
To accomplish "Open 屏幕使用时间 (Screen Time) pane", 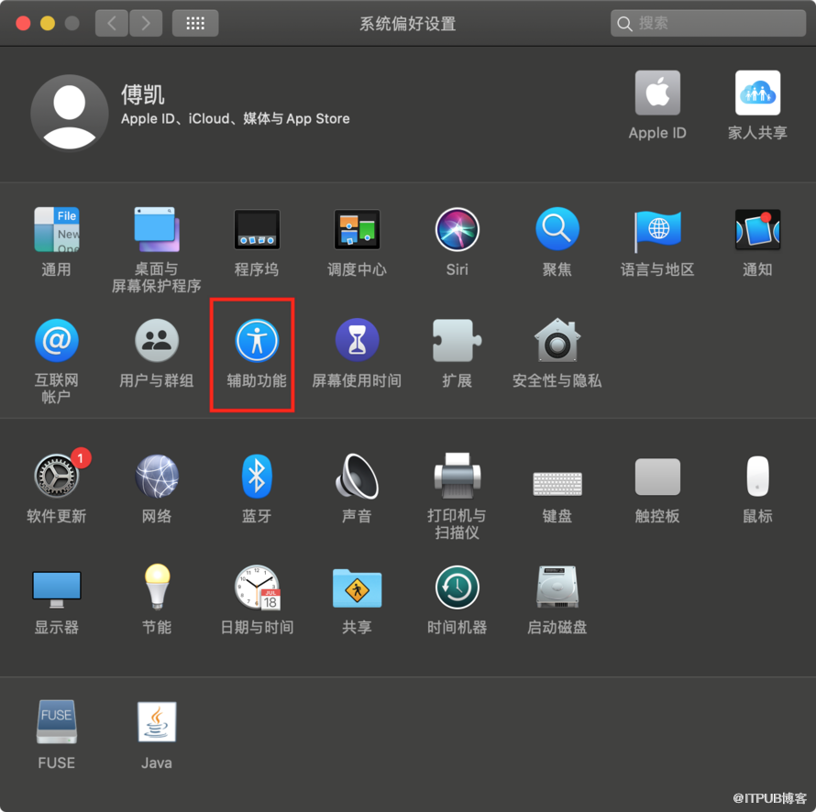I will tap(357, 341).
